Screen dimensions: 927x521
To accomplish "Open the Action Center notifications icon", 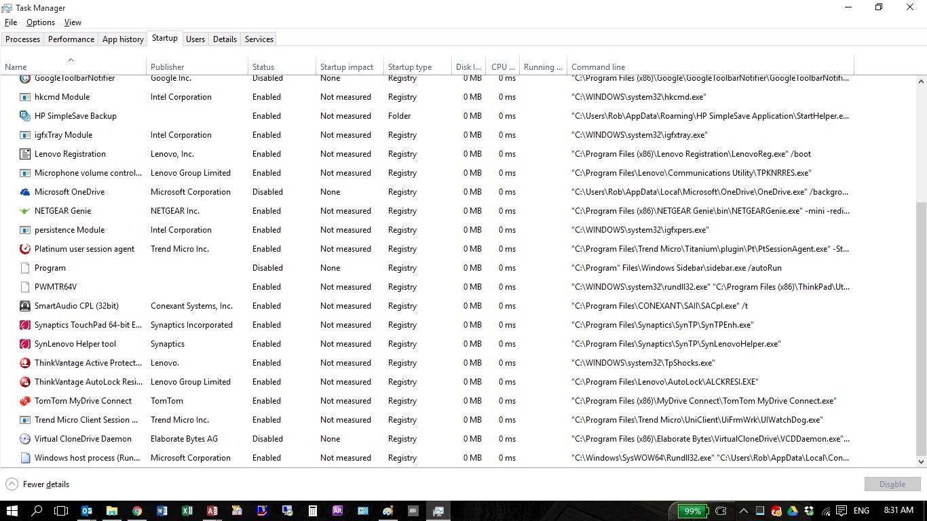I will click(841, 511).
